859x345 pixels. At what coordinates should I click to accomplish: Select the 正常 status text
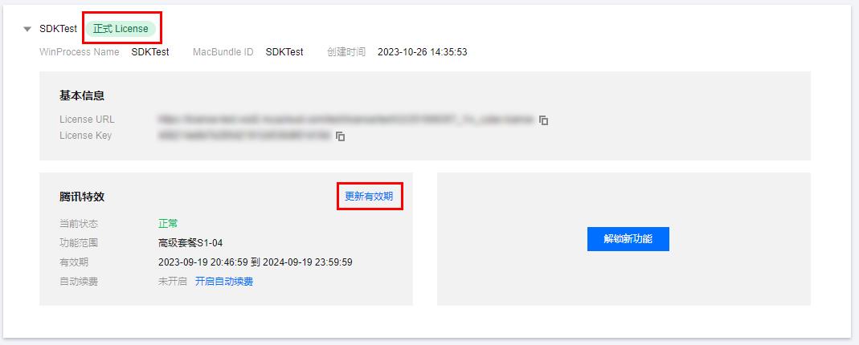point(168,224)
